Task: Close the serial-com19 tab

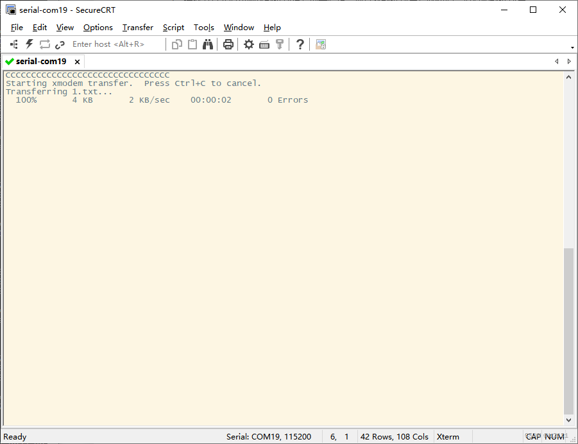Action: click(77, 62)
